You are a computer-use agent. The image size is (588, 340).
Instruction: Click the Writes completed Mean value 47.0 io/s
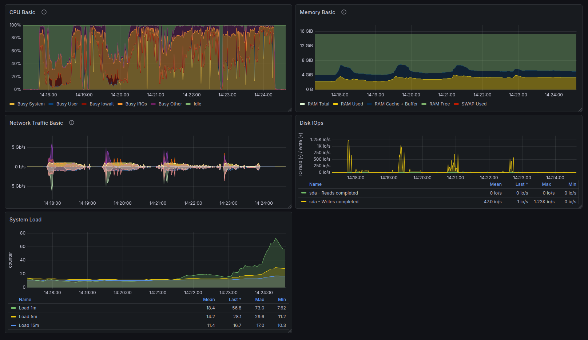click(x=493, y=202)
